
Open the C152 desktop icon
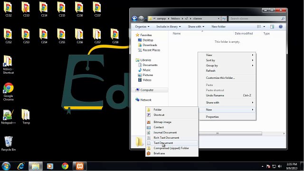pyautogui.click(x=8, y=9)
